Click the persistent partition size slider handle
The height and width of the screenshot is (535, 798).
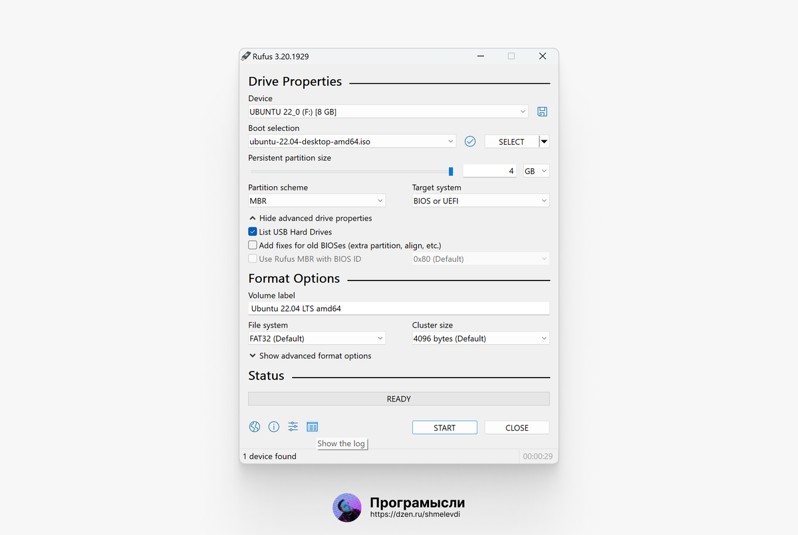(x=451, y=171)
